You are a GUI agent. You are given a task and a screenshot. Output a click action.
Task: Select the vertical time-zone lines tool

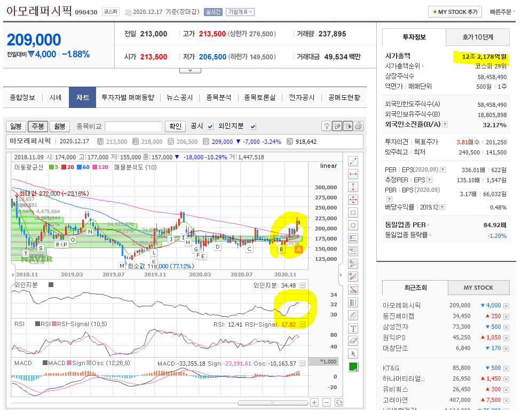353,303
